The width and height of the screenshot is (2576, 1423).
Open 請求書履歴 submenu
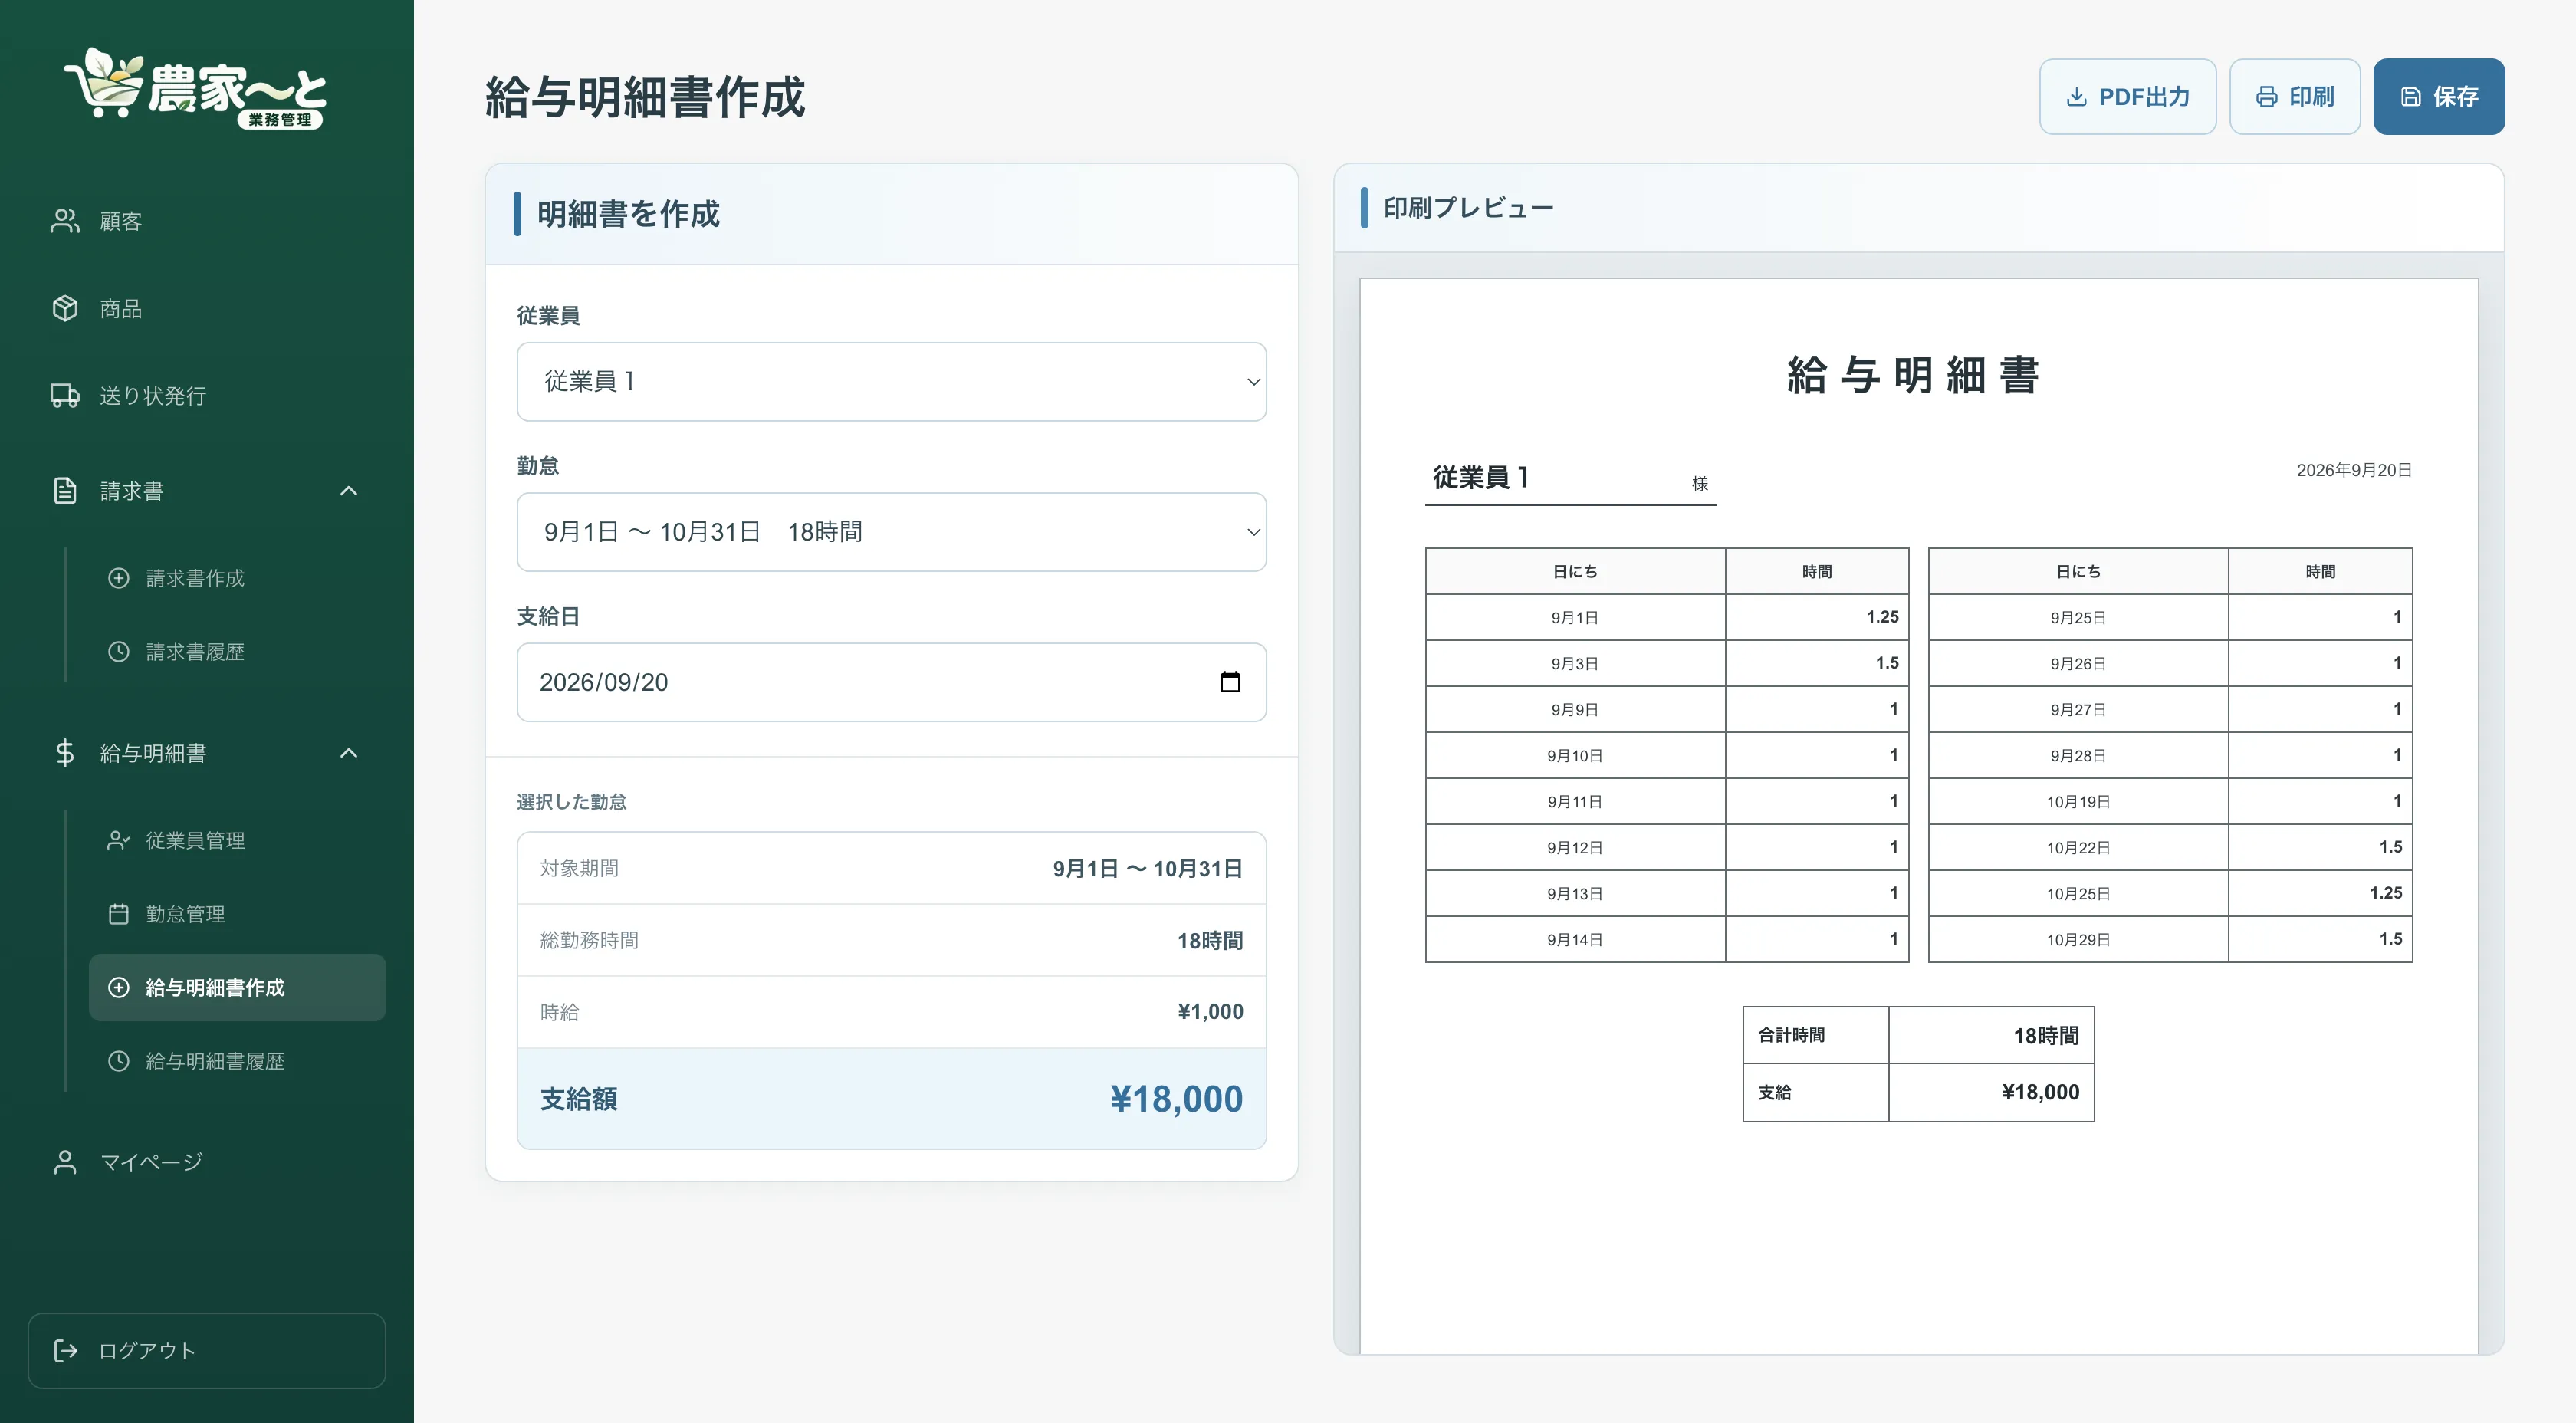(237, 652)
